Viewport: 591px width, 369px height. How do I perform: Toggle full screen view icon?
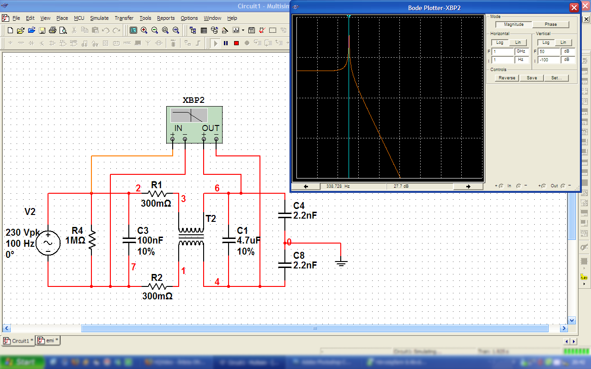click(133, 30)
